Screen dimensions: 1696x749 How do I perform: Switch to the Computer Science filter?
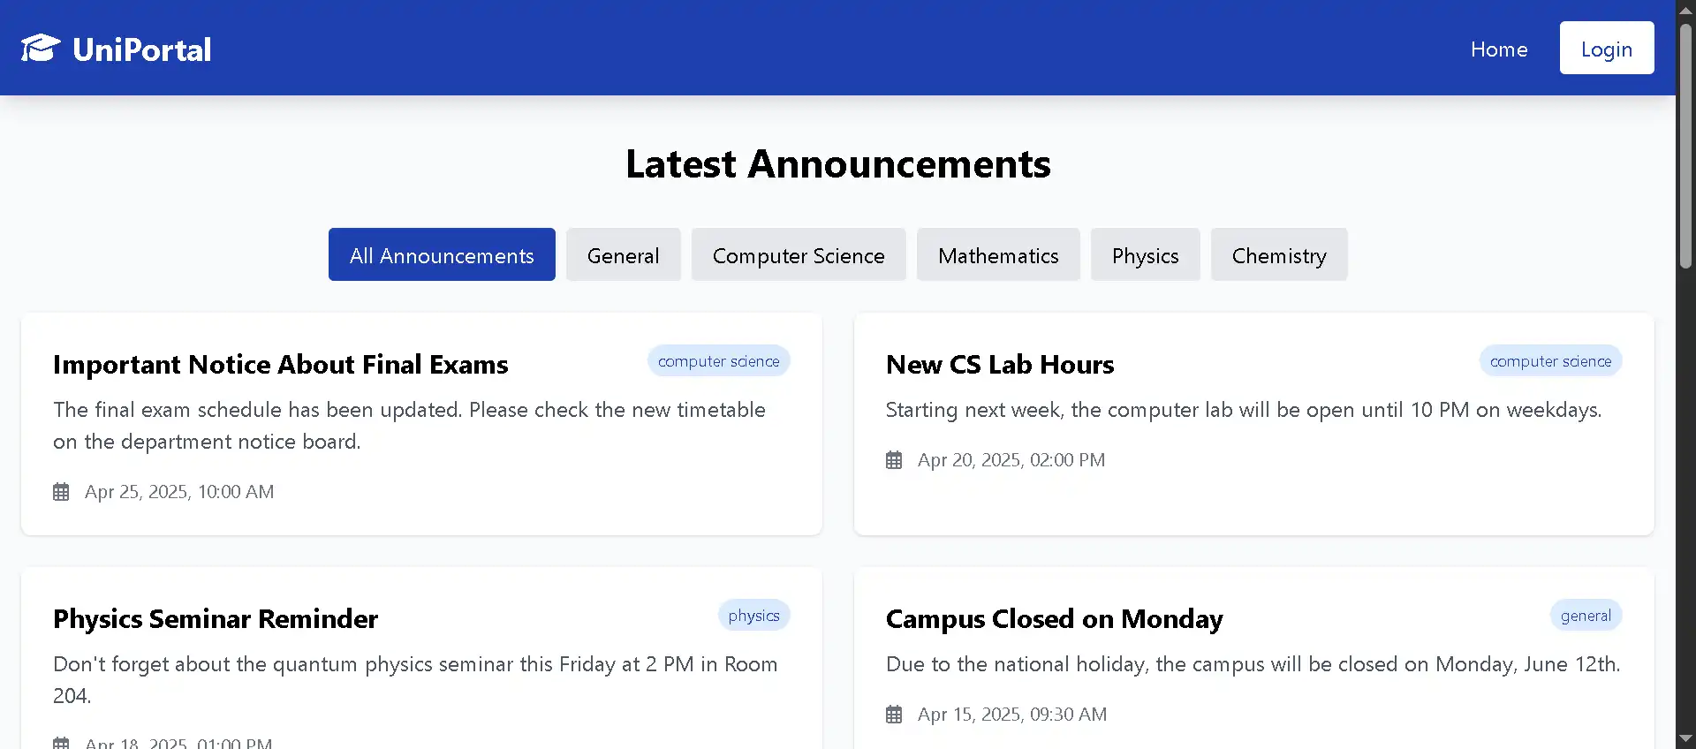click(x=798, y=254)
